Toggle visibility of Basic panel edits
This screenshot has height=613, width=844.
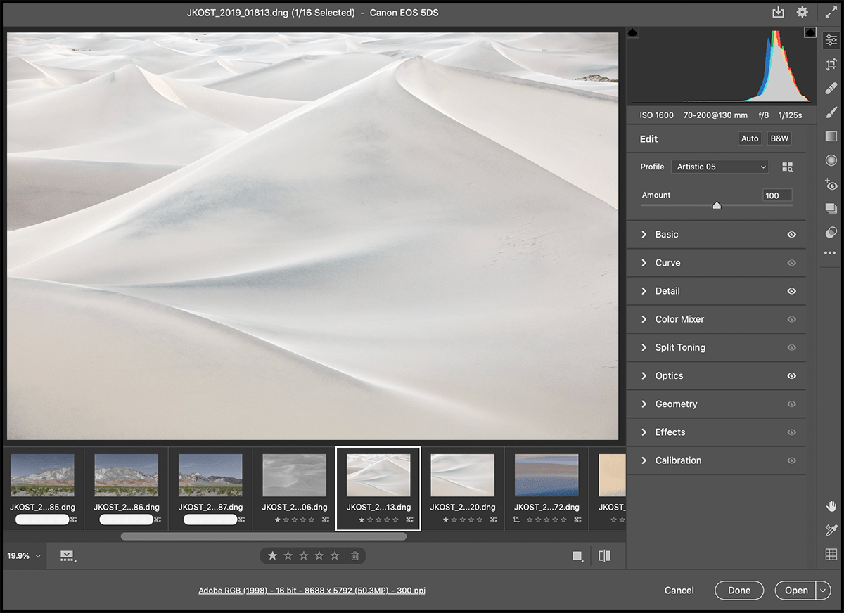(x=791, y=235)
